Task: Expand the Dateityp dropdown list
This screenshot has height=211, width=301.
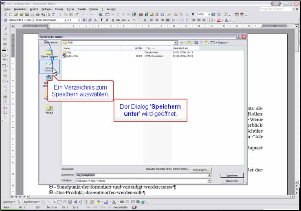Action: [209, 181]
